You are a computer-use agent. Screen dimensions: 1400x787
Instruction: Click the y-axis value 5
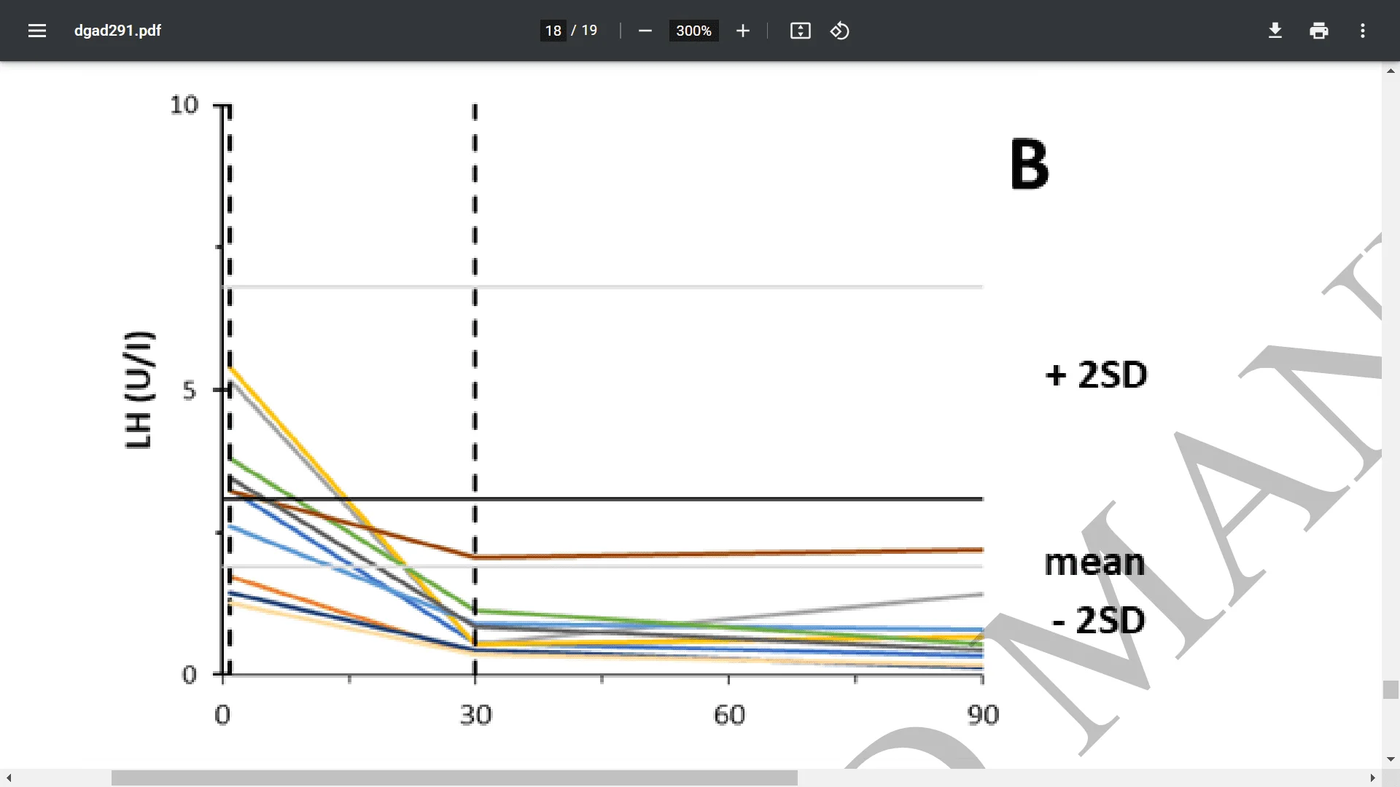(x=190, y=391)
